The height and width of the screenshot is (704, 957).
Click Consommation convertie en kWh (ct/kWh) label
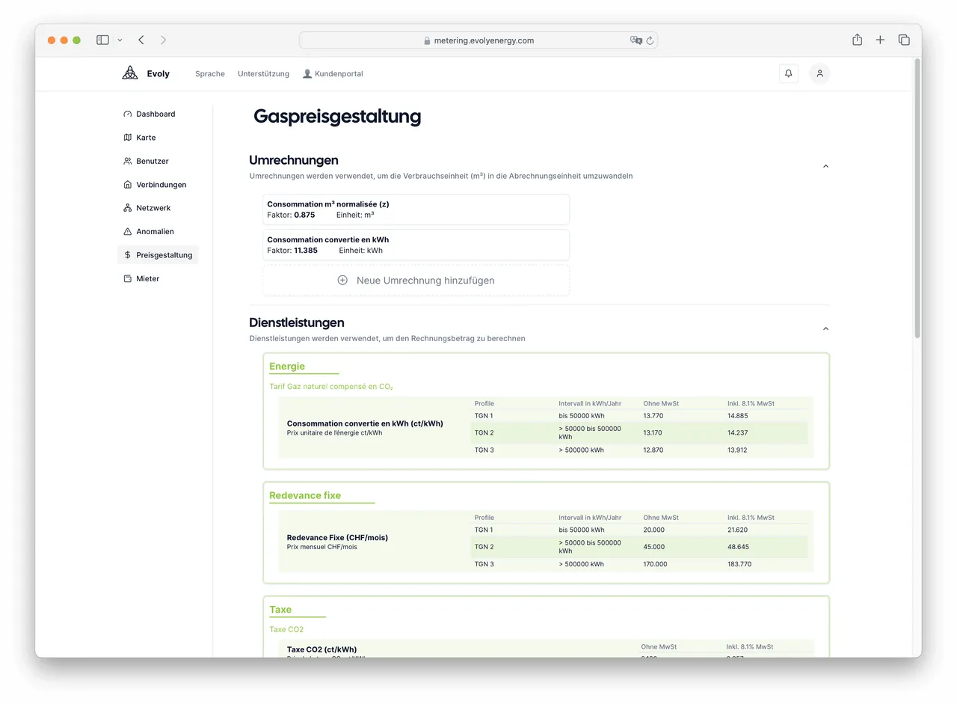tap(365, 423)
